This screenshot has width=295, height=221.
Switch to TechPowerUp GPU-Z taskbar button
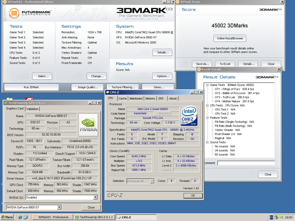click(94, 217)
